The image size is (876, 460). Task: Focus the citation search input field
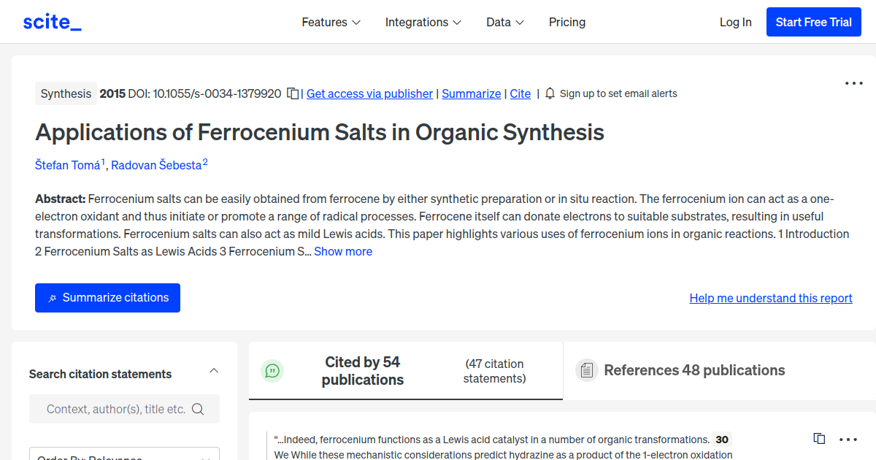click(115, 409)
